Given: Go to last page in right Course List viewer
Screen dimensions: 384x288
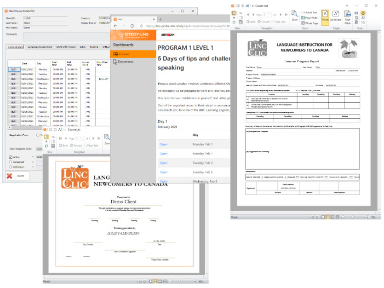Looking at the screenshot, I should 286,15.
